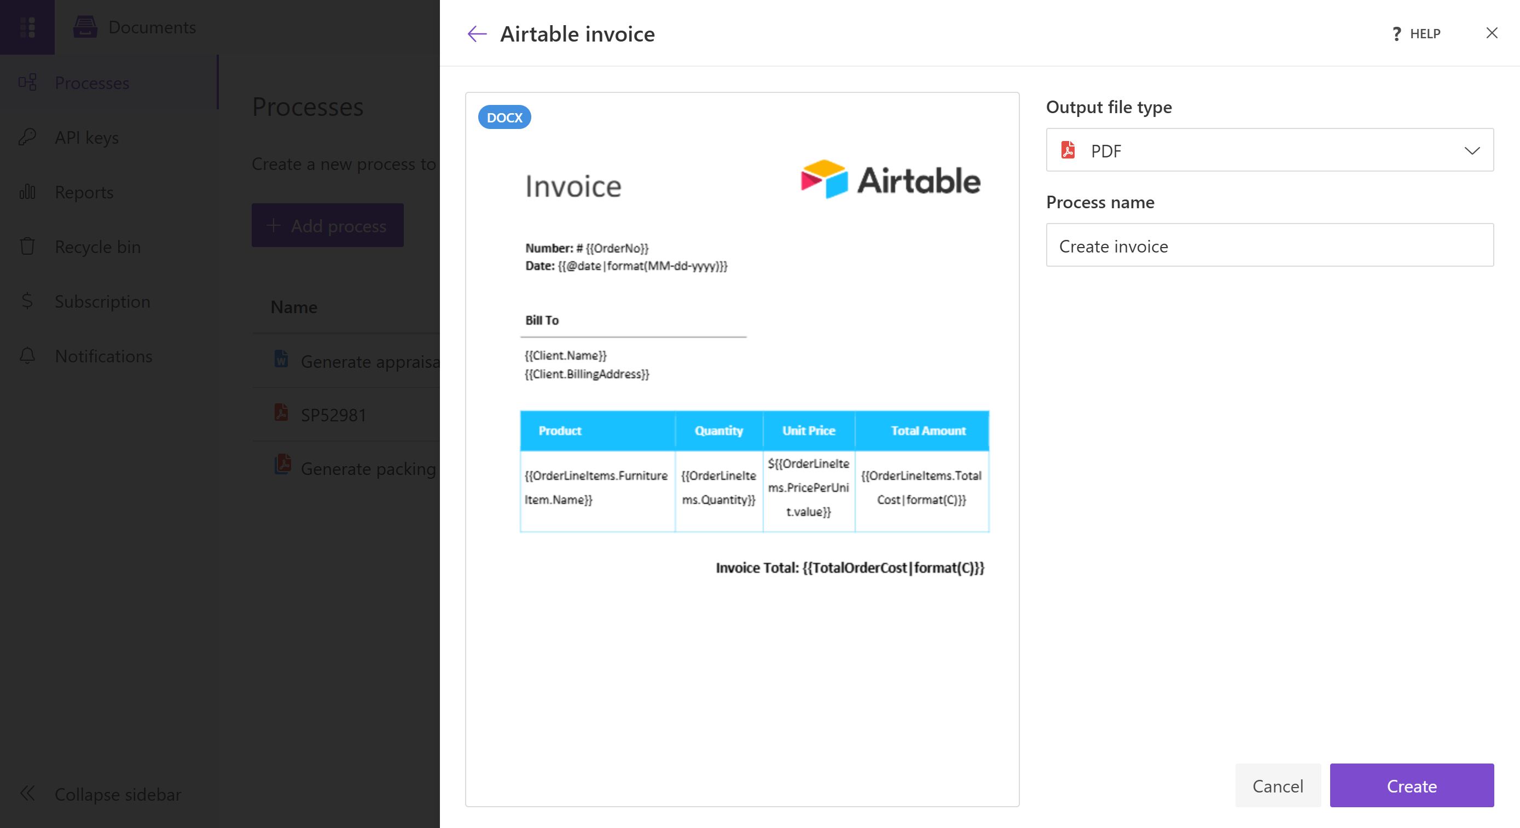Expand the Output file type dropdown
The width and height of the screenshot is (1520, 828).
point(1269,150)
